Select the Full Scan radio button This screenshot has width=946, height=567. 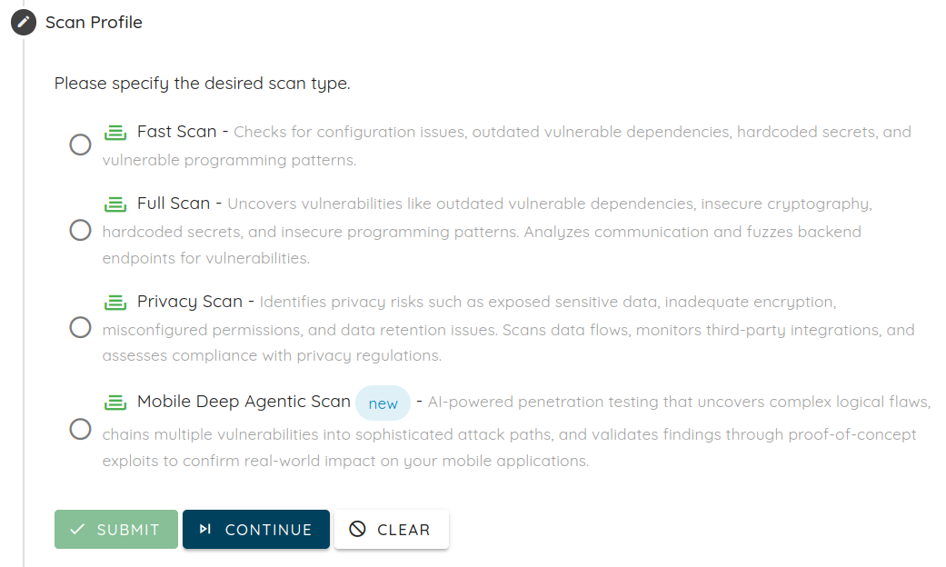[x=80, y=230]
